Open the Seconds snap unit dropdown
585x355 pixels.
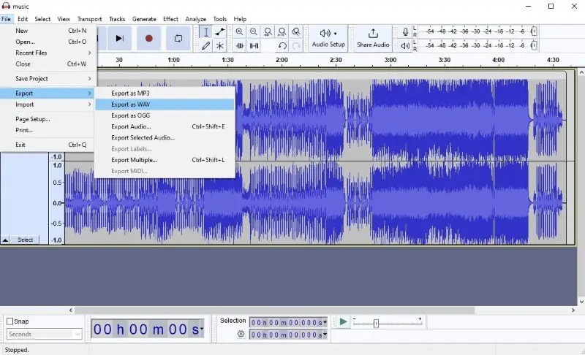45,334
